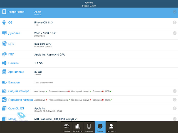
Task: Tap the camera icon beside Задняя камера
Action: (x=4, y=91)
